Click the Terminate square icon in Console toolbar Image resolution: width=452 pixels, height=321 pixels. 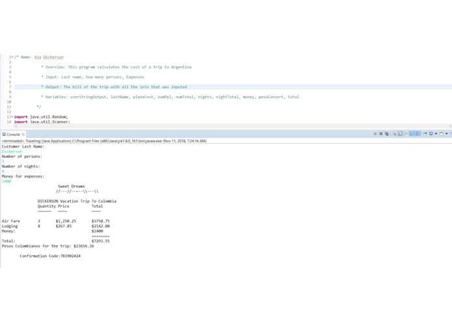(x=375, y=134)
